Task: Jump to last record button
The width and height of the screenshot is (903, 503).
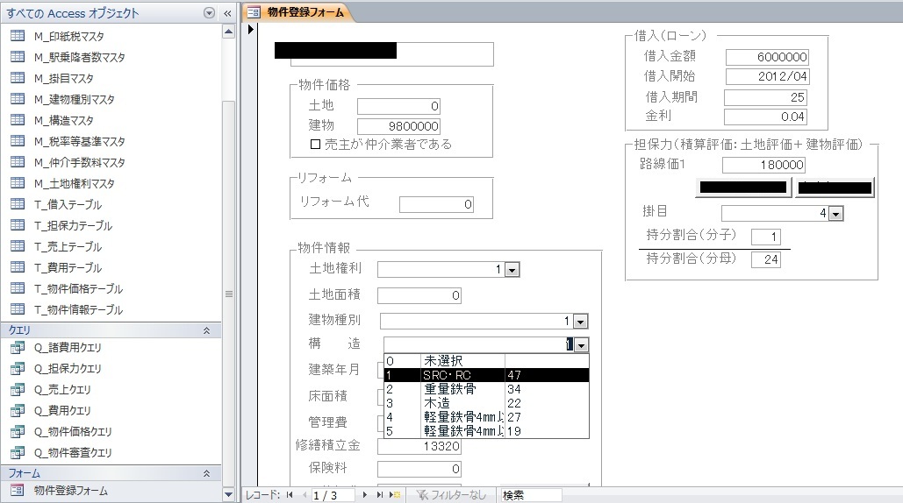Action: point(381,495)
